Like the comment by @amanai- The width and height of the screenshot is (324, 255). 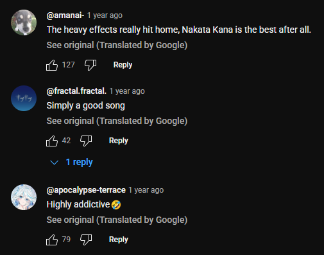52,65
